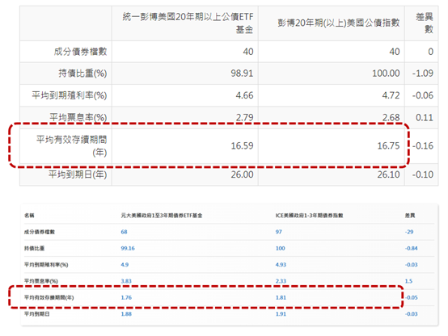
Task: Click the value '4.66'
Action: 244,95
